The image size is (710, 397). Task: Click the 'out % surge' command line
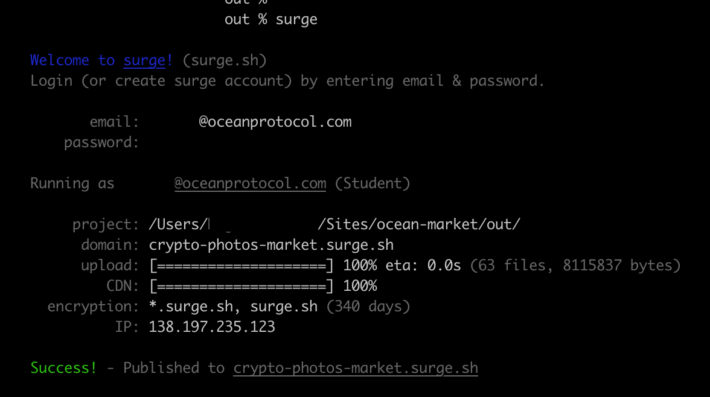pyautogui.click(x=270, y=19)
